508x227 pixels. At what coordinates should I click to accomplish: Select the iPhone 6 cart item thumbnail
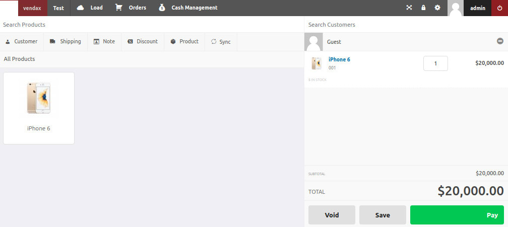(316, 63)
